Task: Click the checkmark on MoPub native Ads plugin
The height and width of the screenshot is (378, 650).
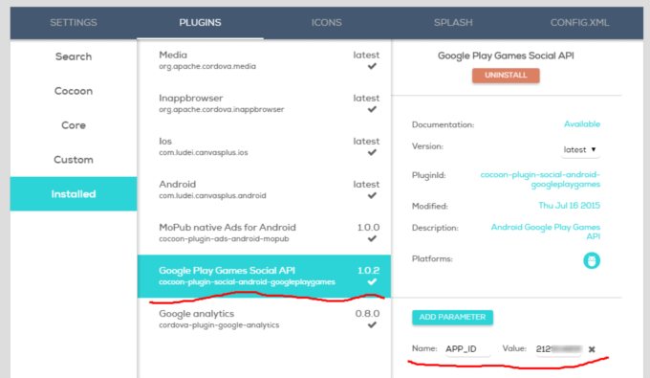Action: pos(372,238)
